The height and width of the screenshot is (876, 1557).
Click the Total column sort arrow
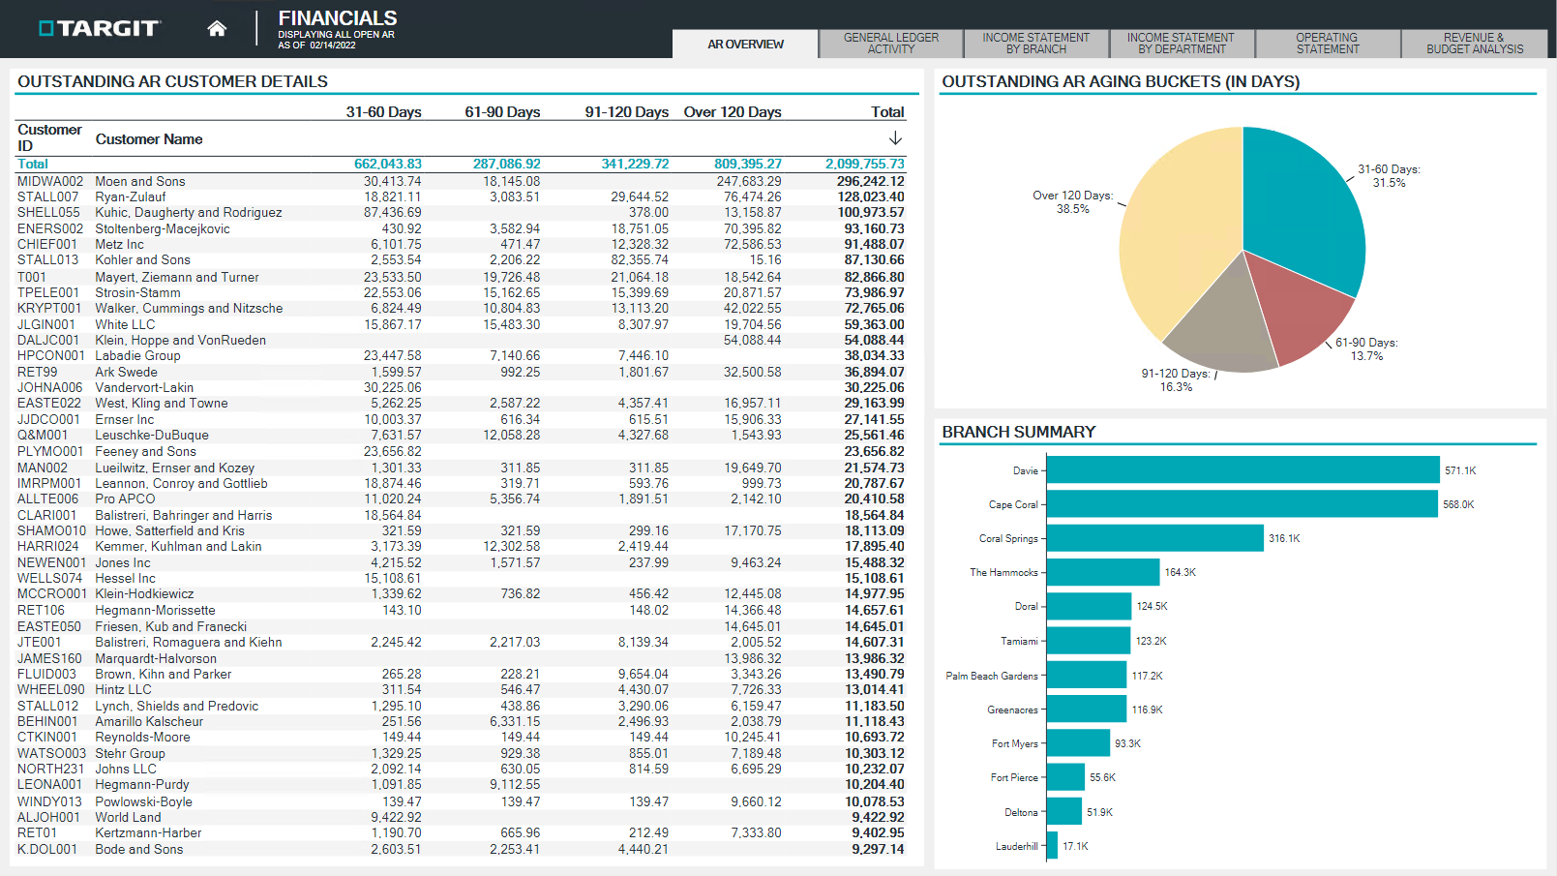(895, 138)
